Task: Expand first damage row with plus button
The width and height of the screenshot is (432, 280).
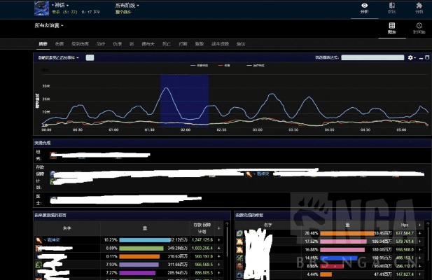Action: pos(218,240)
